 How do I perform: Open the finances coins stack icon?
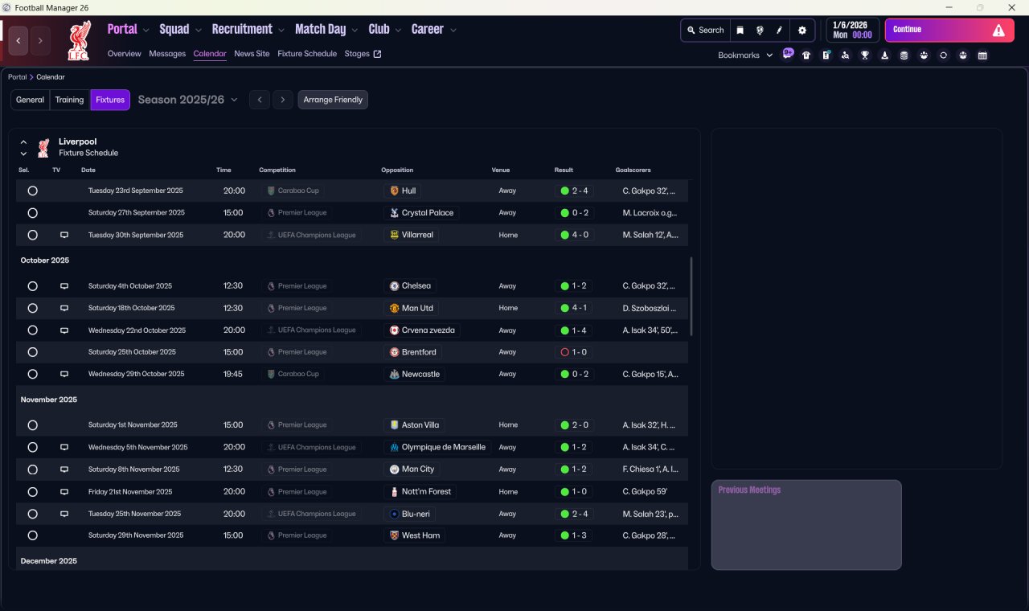tap(904, 55)
